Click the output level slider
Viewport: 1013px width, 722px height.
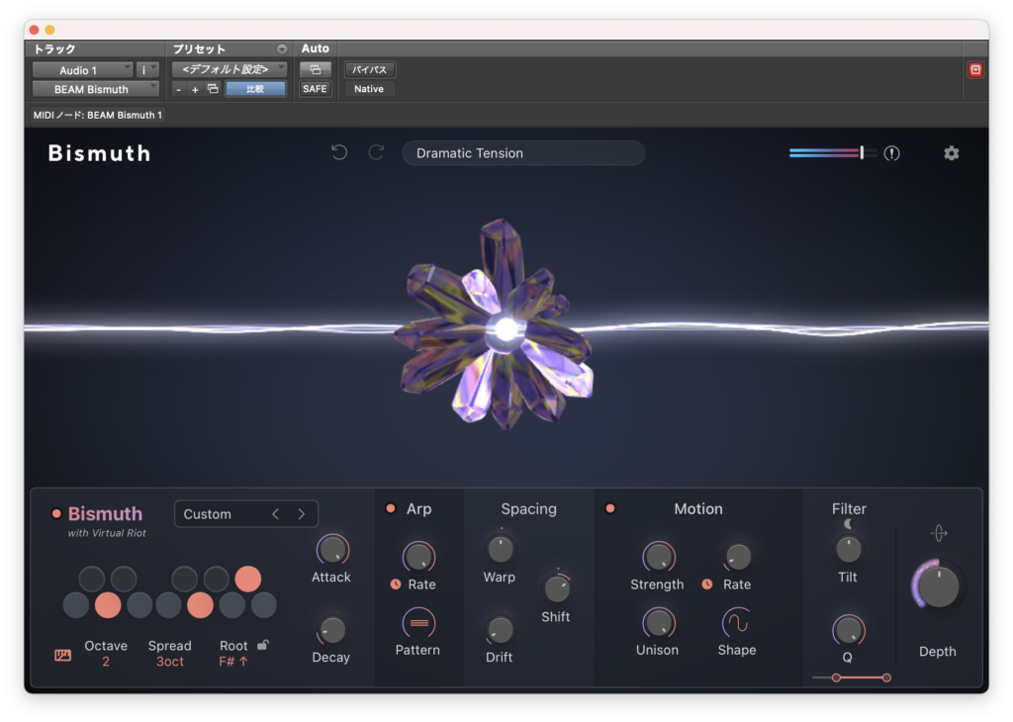click(832, 153)
